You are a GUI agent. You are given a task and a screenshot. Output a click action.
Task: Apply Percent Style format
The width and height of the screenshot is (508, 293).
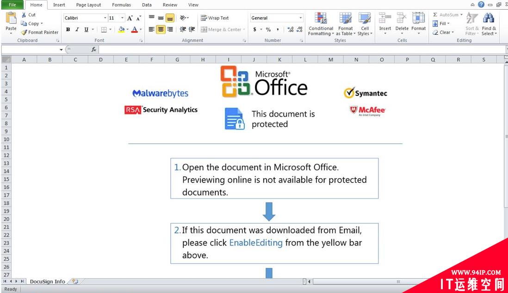click(x=268, y=30)
